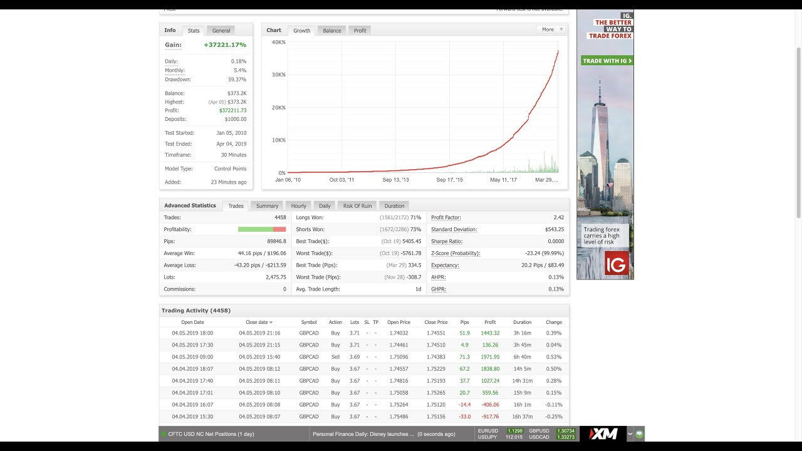The width and height of the screenshot is (802, 451).
Task: Collapse the bottom ticker bar with chevron
Action: (x=630, y=433)
